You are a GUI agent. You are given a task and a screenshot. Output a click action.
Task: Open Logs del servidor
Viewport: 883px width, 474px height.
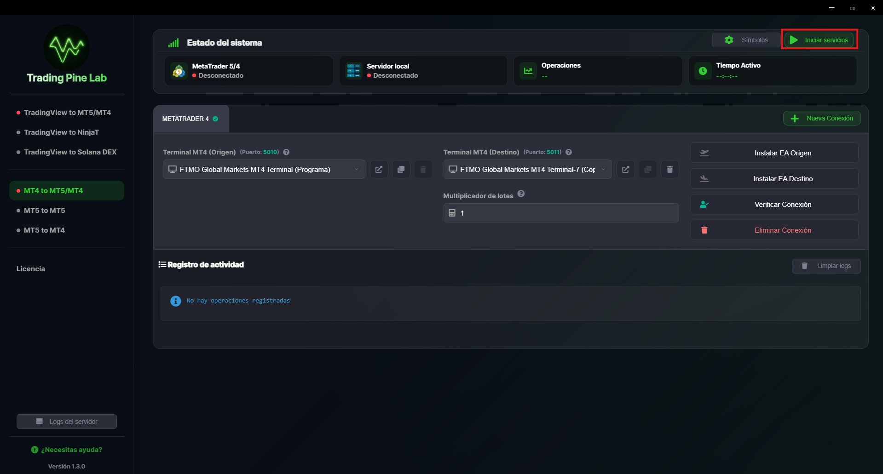66,421
